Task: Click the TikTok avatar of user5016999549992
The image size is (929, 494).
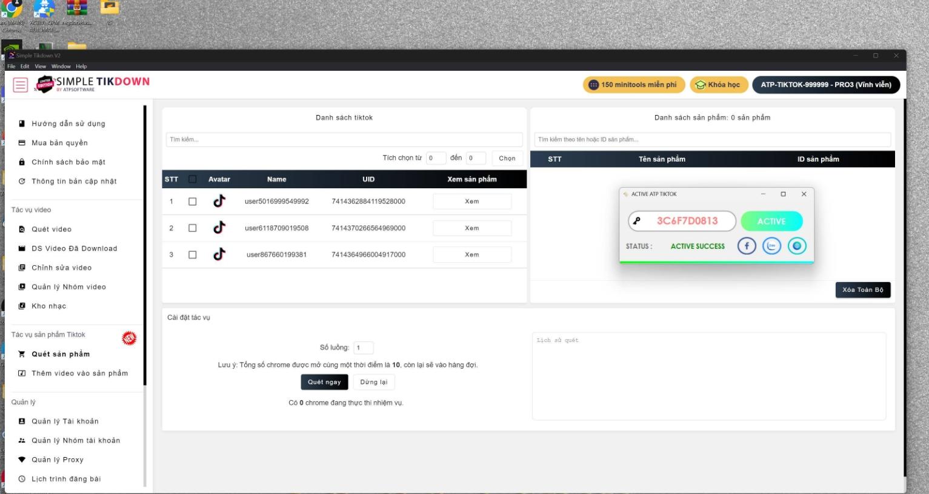Action: click(219, 202)
